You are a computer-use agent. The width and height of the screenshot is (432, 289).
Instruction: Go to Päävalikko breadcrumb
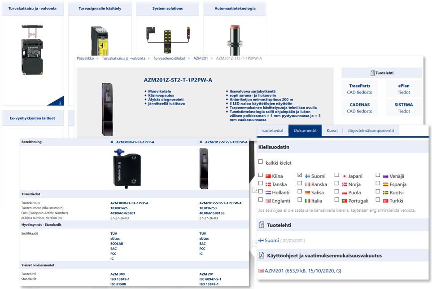[85, 58]
